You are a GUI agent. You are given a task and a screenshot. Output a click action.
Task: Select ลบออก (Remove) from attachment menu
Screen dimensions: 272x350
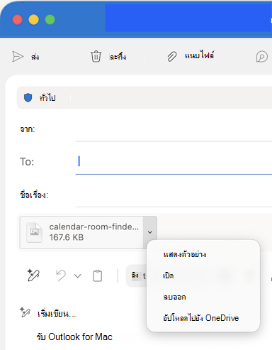[x=174, y=297]
